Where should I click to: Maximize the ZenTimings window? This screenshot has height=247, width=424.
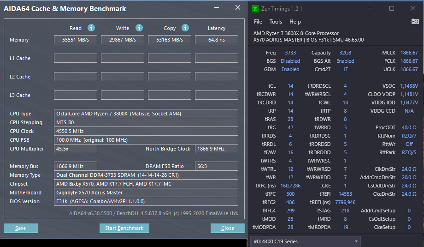pyautogui.click(x=392, y=8)
